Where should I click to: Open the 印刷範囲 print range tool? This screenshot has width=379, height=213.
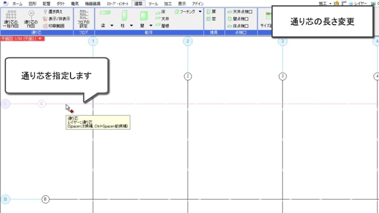click(x=54, y=26)
